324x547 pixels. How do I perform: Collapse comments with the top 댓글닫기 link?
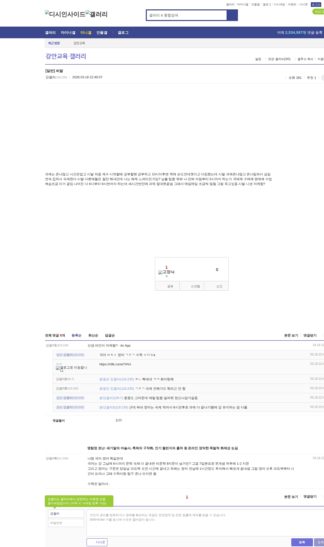click(310, 335)
